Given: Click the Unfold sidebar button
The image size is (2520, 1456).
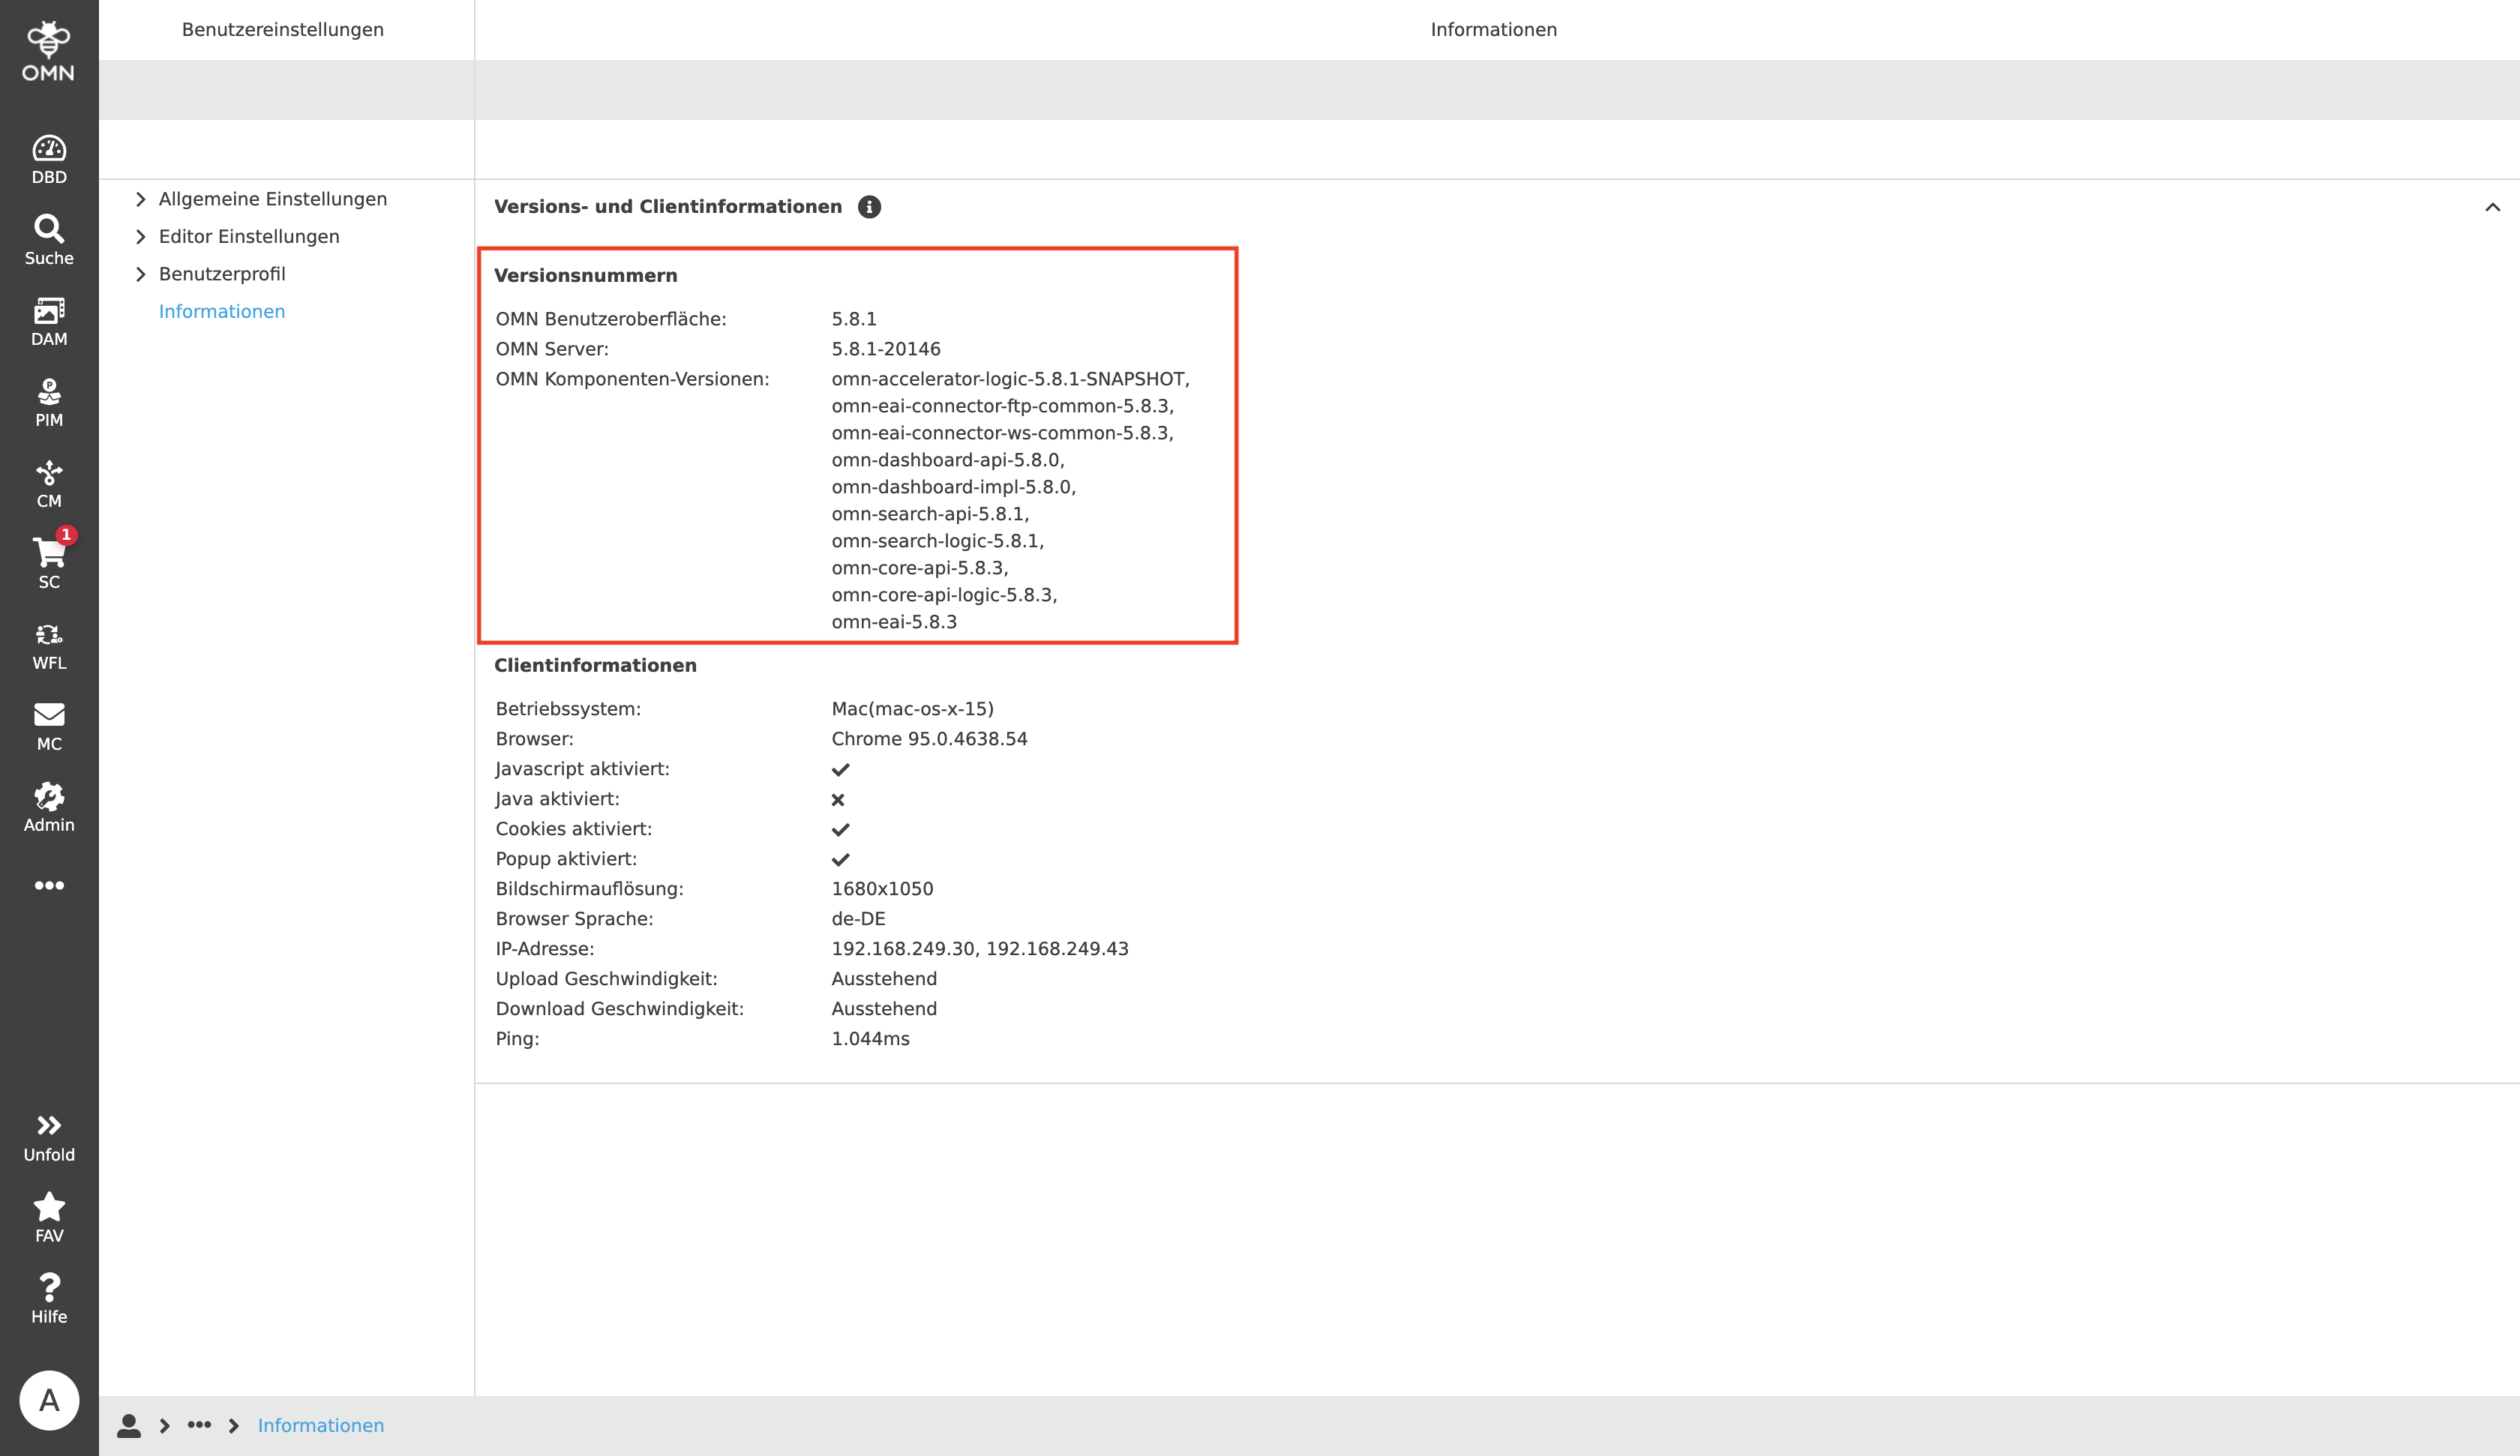Looking at the screenshot, I should click(x=49, y=1135).
